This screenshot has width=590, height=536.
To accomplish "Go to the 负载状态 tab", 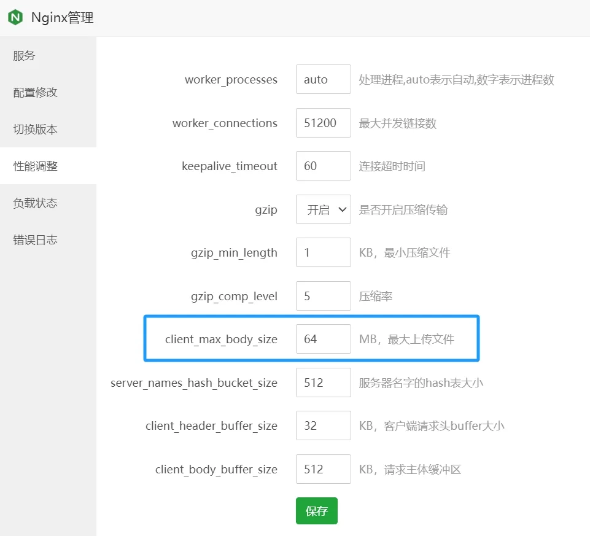I will (x=35, y=203).
